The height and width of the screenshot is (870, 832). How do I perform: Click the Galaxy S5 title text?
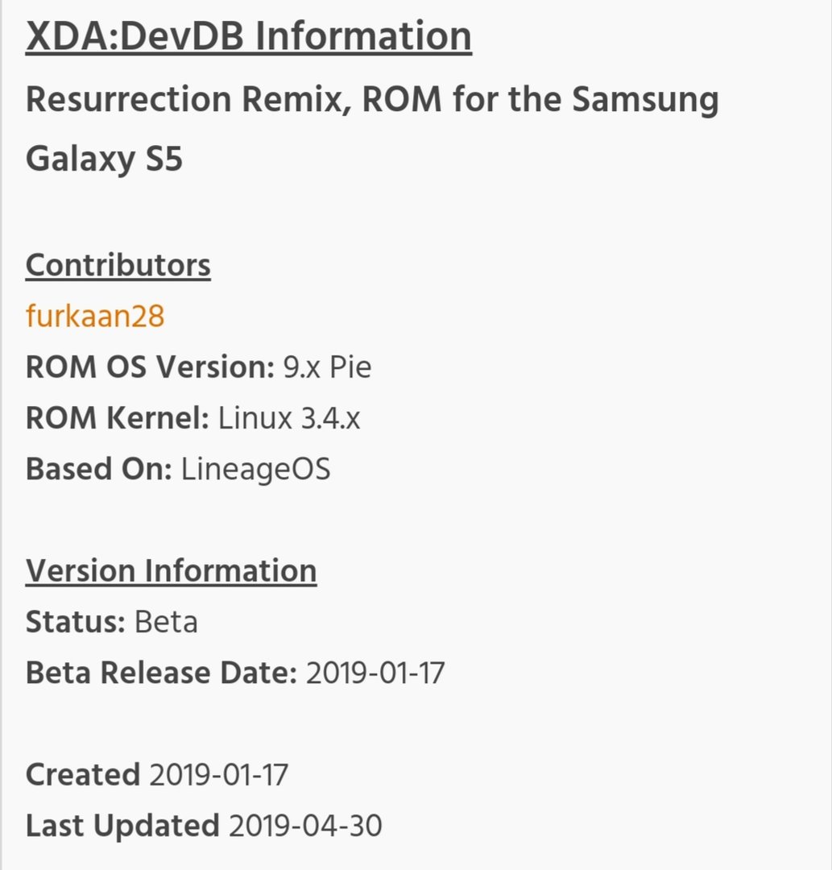coord(104,159)
